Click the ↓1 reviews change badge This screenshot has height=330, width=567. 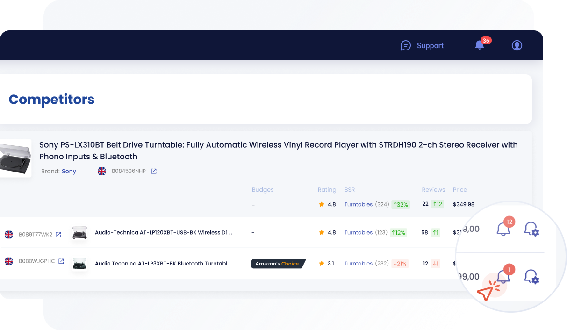pos(436,264)
